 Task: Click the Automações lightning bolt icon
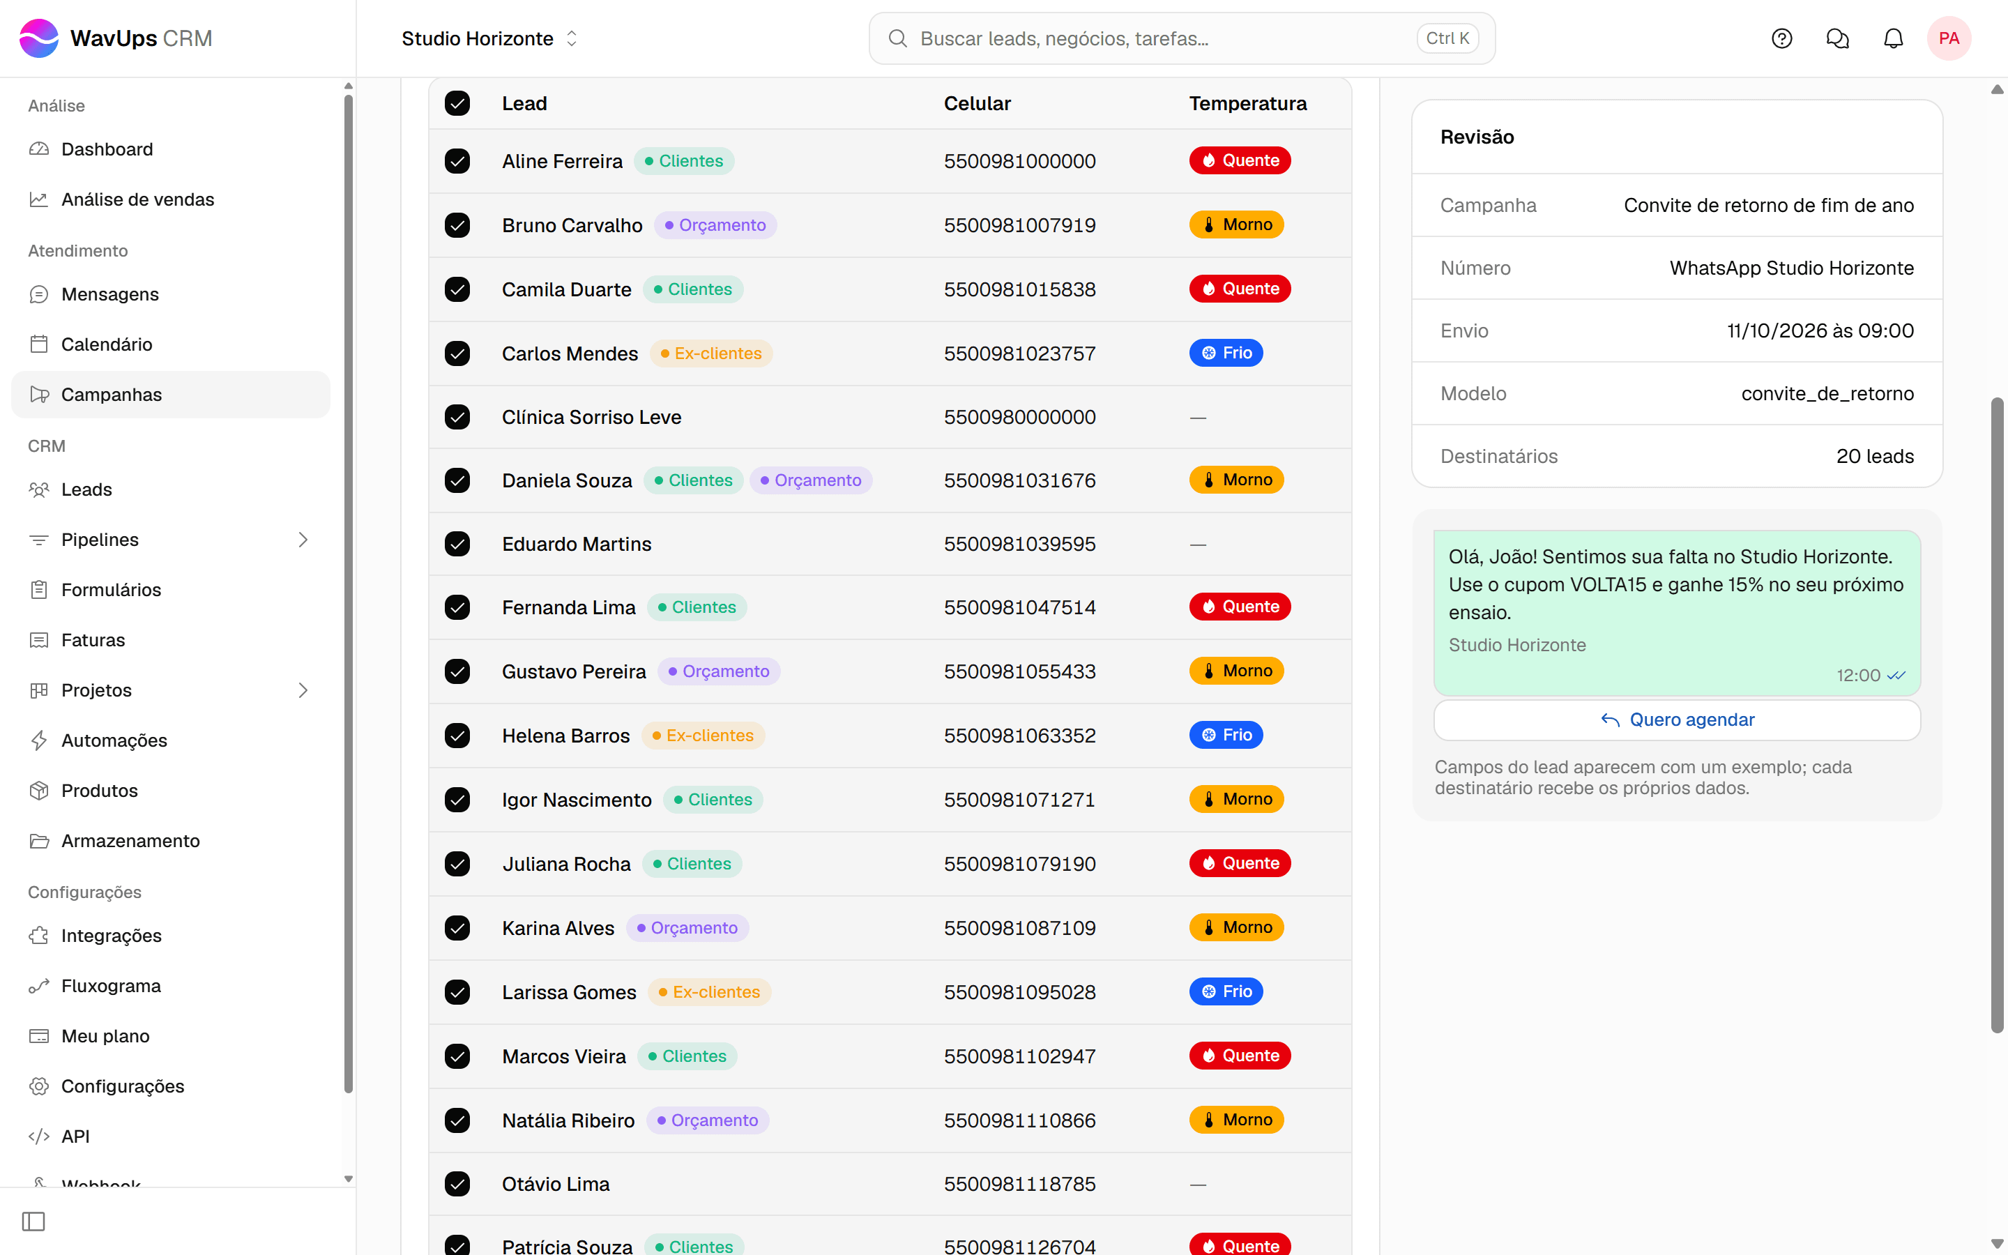tap(39, 740)
